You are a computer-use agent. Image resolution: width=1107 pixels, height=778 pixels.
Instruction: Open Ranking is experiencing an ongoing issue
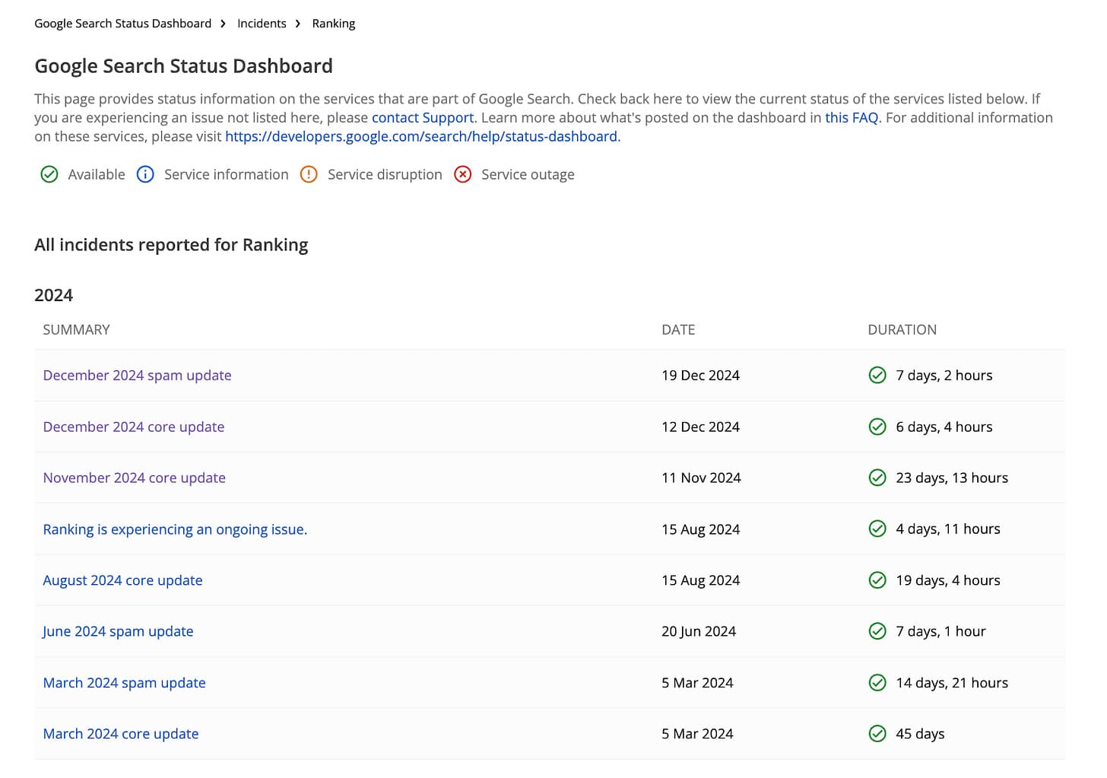pos(175,529)
